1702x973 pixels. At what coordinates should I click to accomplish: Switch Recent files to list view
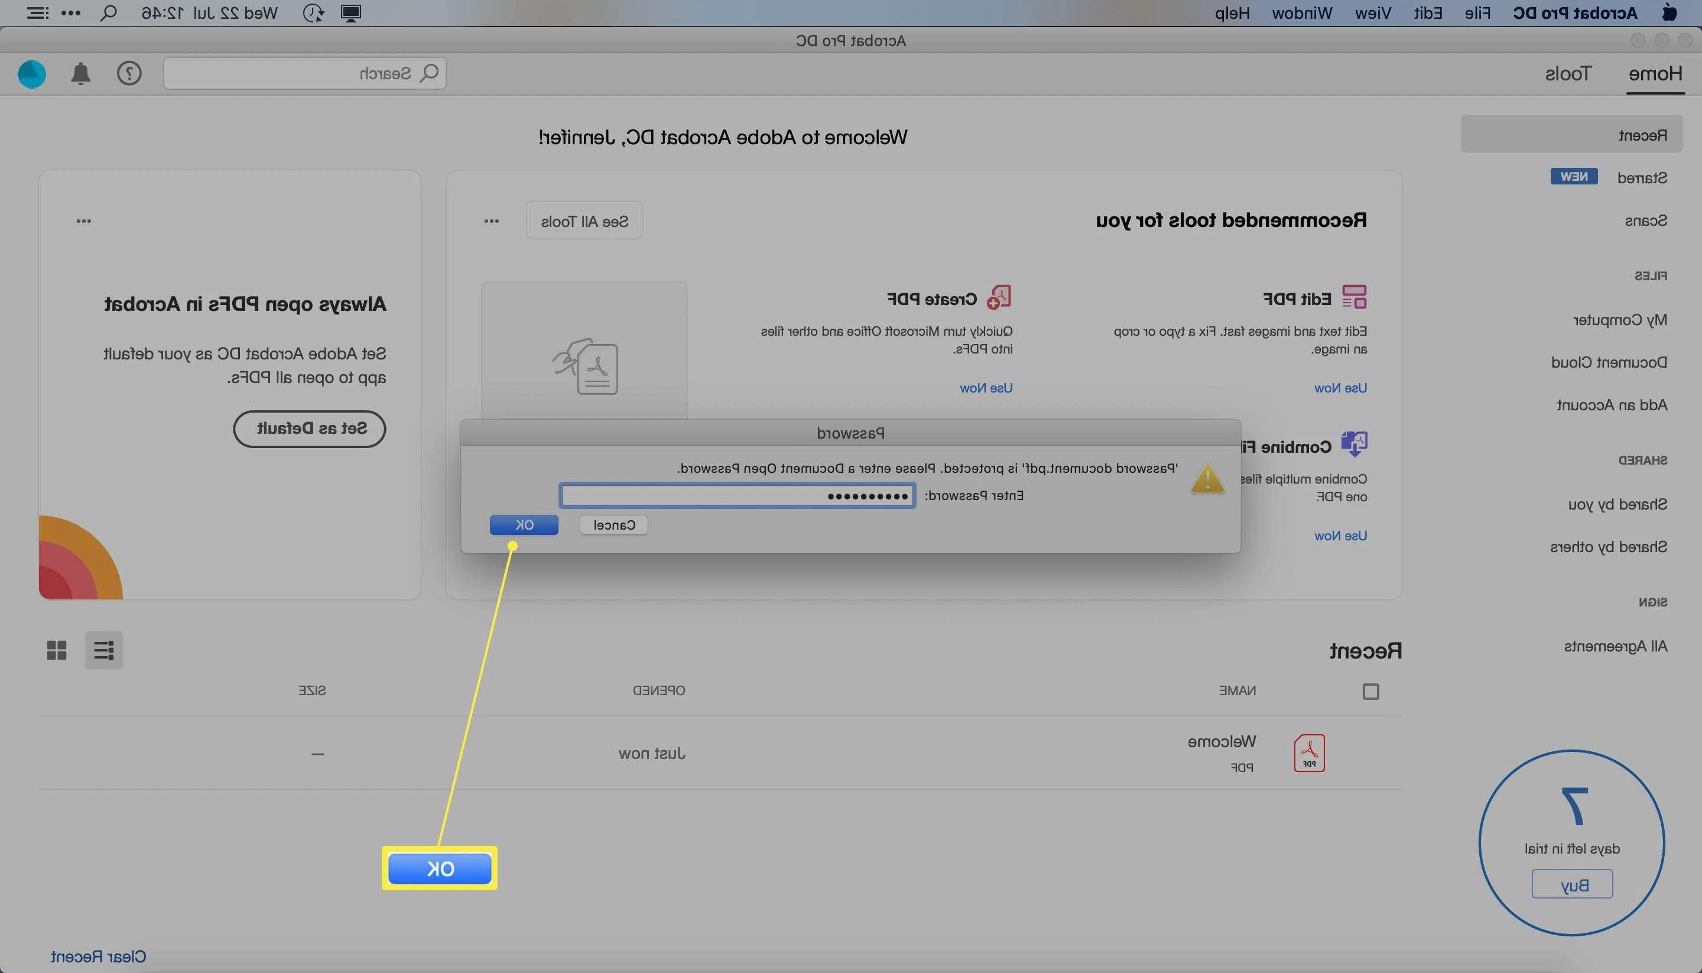click(103, 650)
